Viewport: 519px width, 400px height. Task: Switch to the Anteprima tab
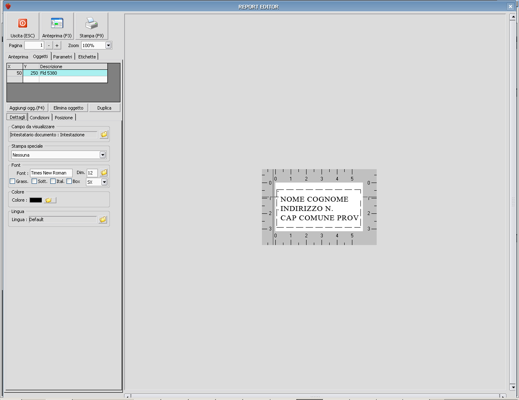coord(18,57)
